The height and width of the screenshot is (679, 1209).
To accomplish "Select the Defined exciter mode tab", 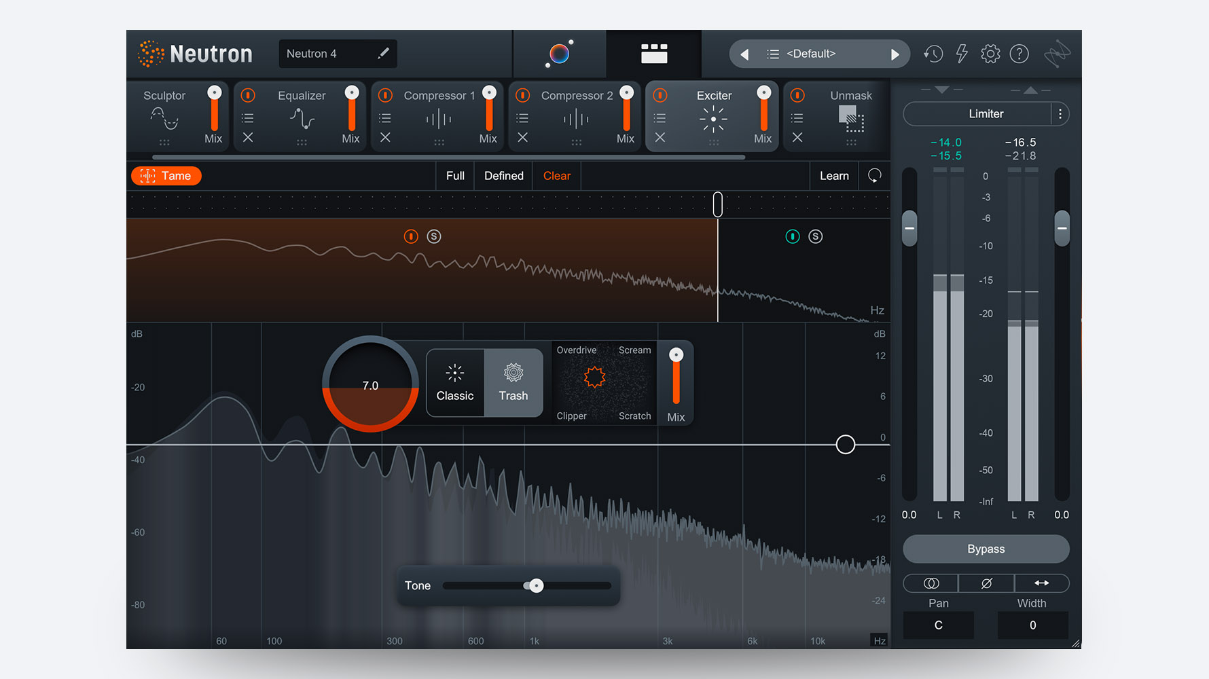I will point(503,176).
